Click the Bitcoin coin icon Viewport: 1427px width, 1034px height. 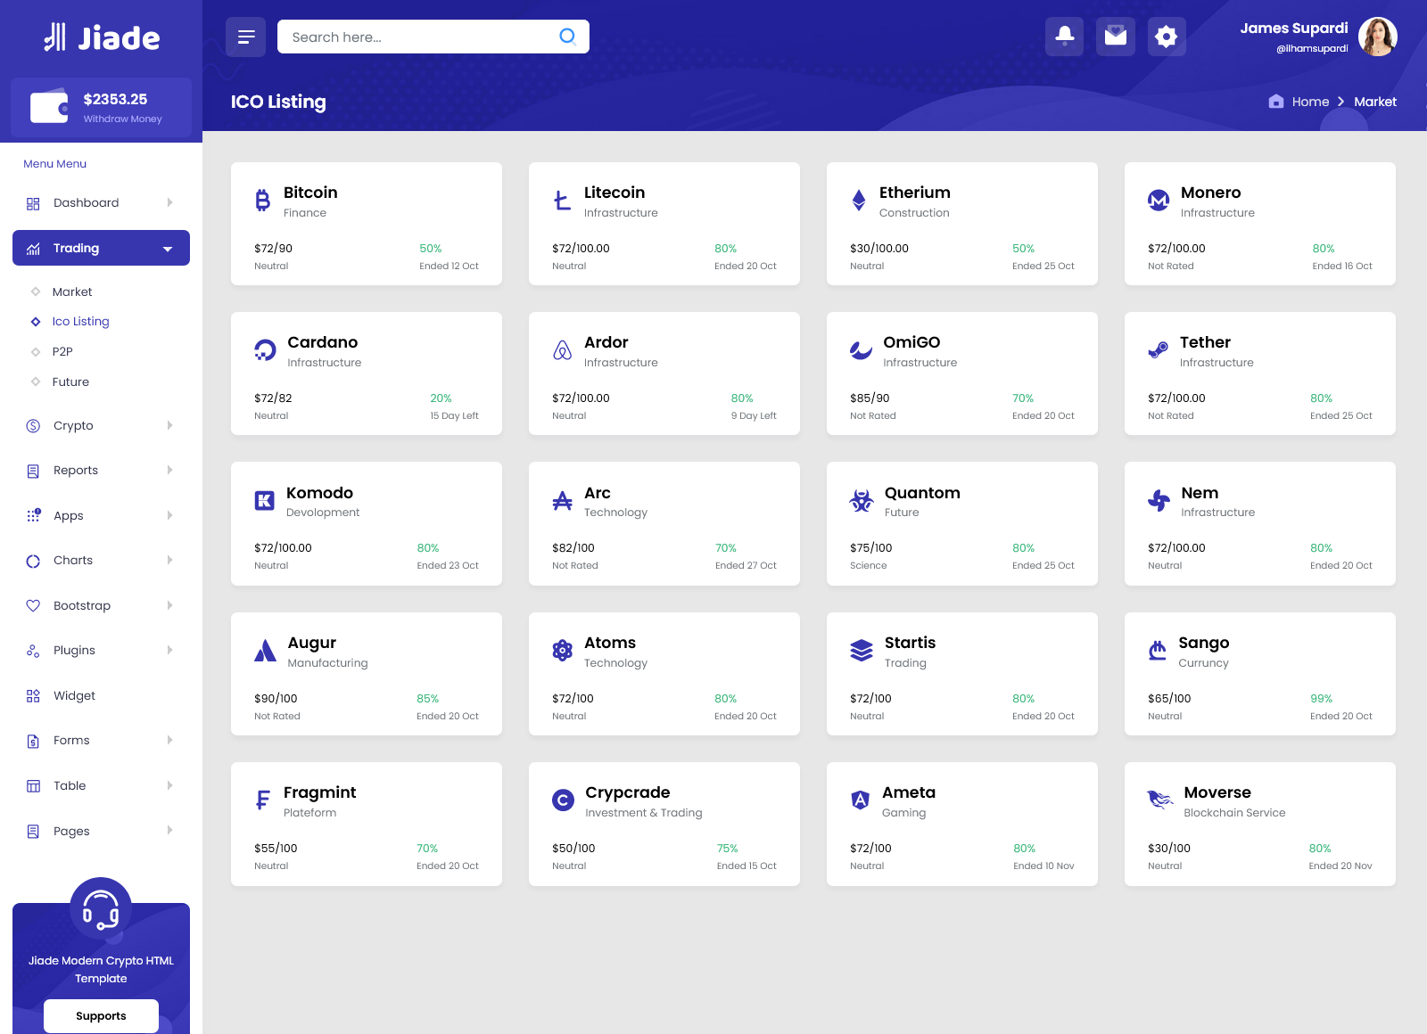(x=262, y=201)
